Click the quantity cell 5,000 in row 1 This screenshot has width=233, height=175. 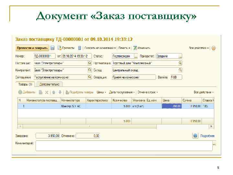pyautogui.click(x=121, y=106)
